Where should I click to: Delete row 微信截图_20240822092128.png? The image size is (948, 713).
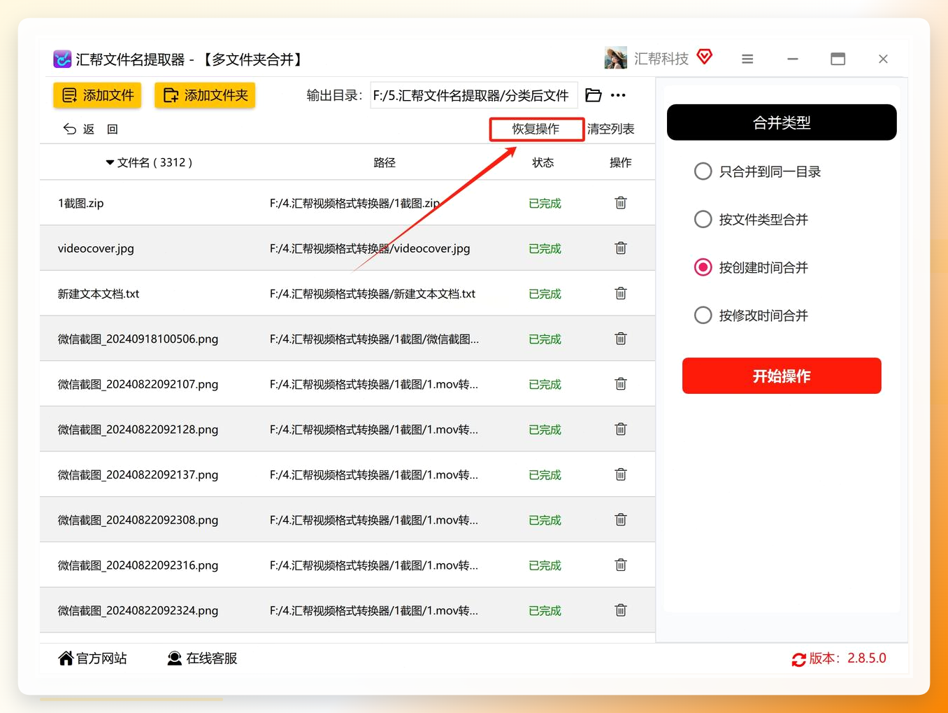tap(620, 430)
